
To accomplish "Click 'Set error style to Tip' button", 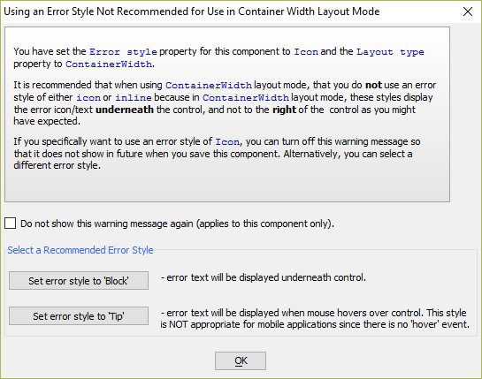I will (x=79, y=315).
